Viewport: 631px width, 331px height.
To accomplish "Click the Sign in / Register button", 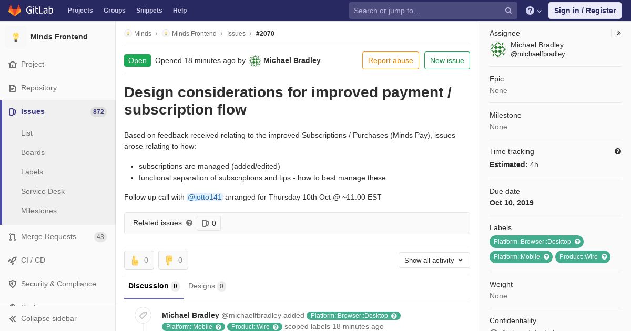I will pyautogui.click(x=585, y=11).
